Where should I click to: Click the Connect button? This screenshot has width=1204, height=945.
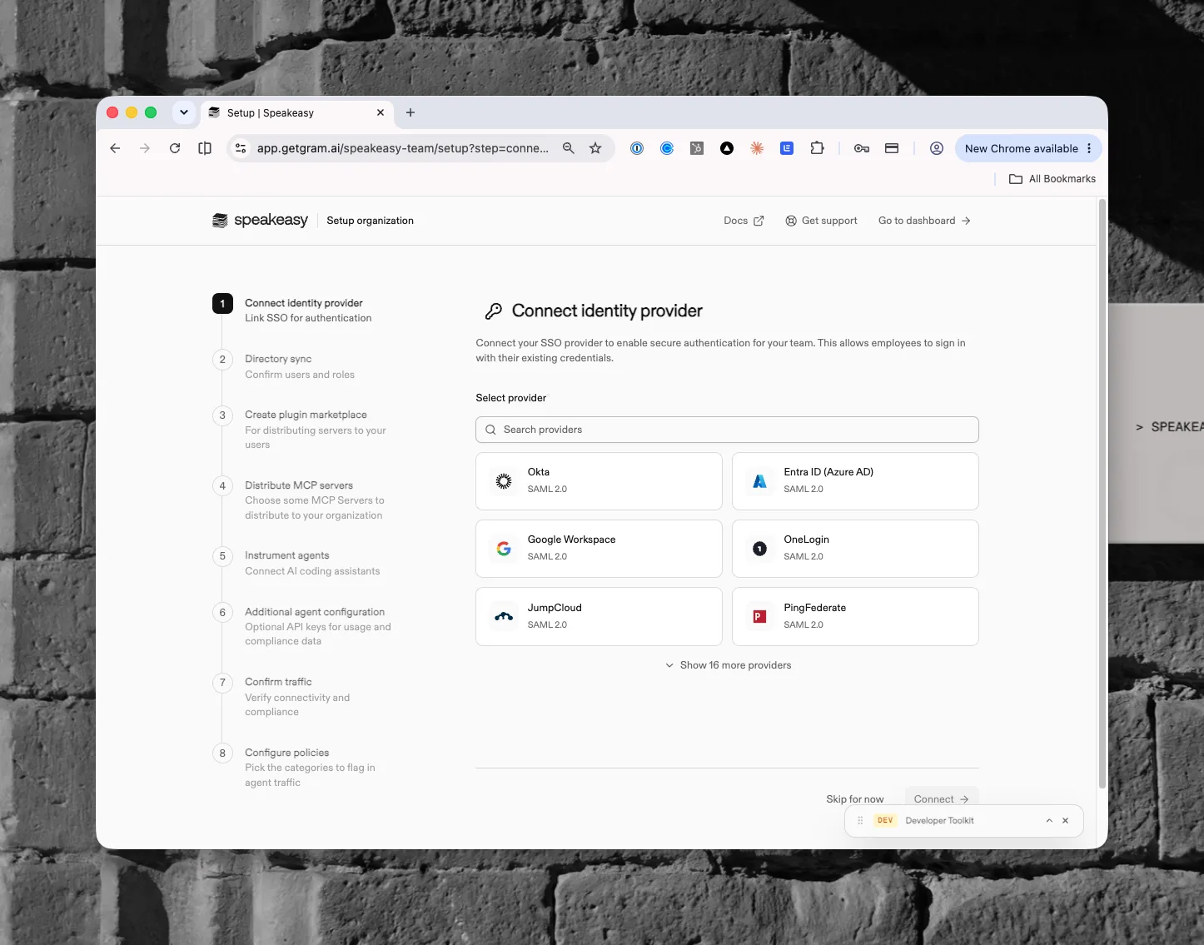tap(942, 798)
